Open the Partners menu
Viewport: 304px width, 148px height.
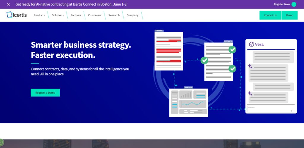76,15
